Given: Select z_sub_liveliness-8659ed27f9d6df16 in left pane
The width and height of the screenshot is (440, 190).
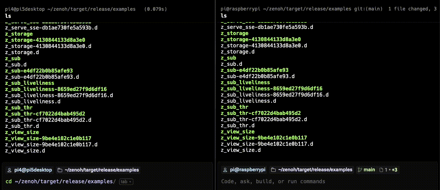Looking at the screenshot, I should (x=56, y=89).
